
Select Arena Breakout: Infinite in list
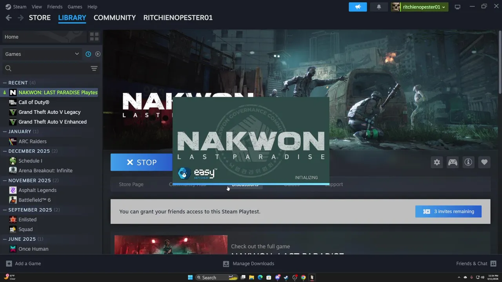coord(45,171)
